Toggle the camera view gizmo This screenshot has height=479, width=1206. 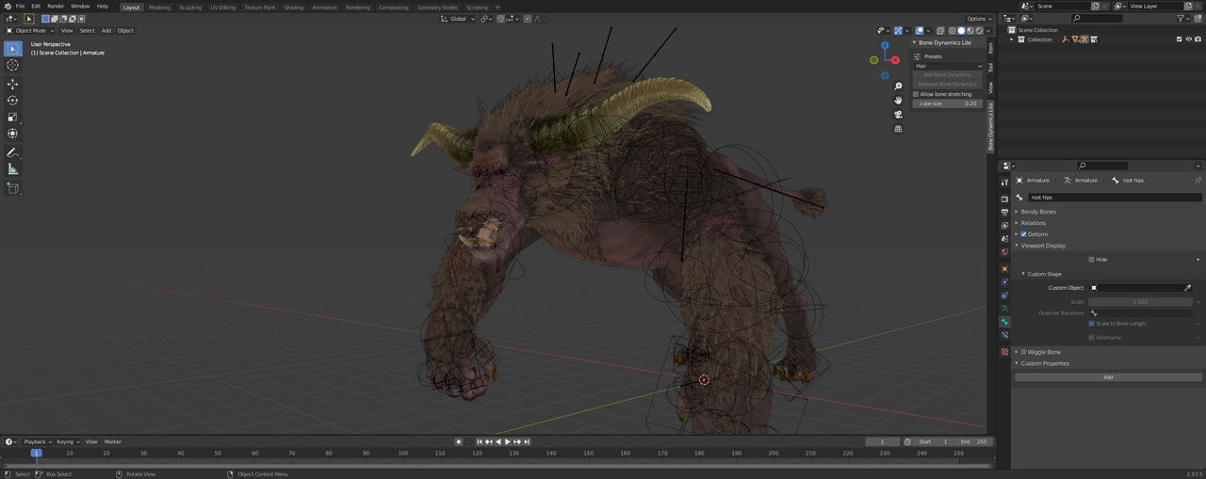pyautogui.click(x=899, y=114)
